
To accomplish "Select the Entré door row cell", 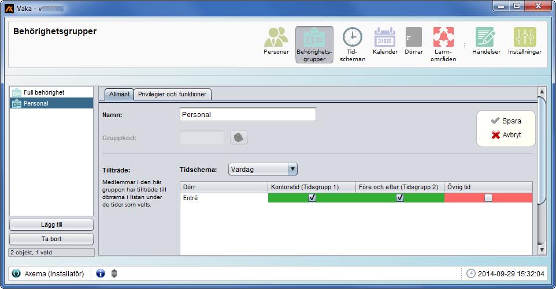I will pos(224,198).
